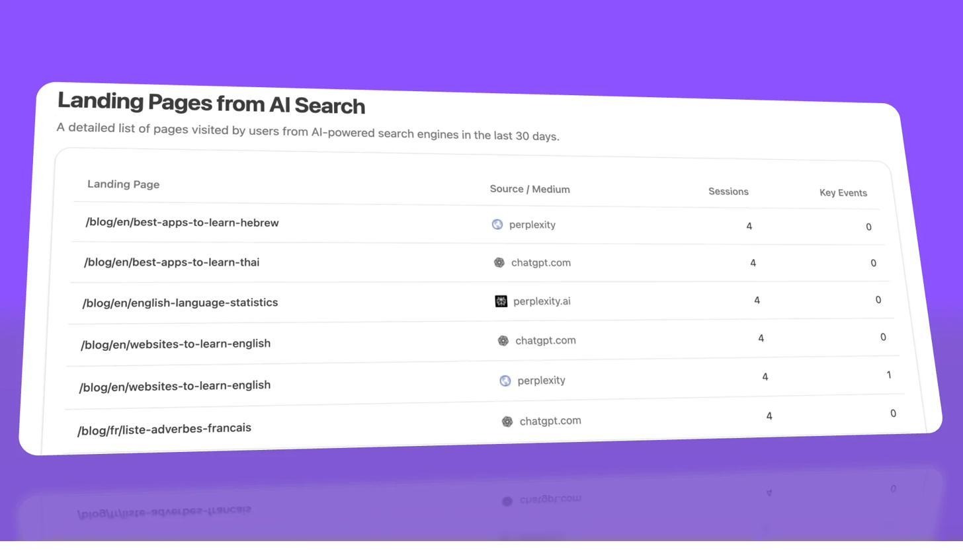The image size is (963, 555).
Task: Select the chatgpt.com source label text
Action: pos(540,262)
